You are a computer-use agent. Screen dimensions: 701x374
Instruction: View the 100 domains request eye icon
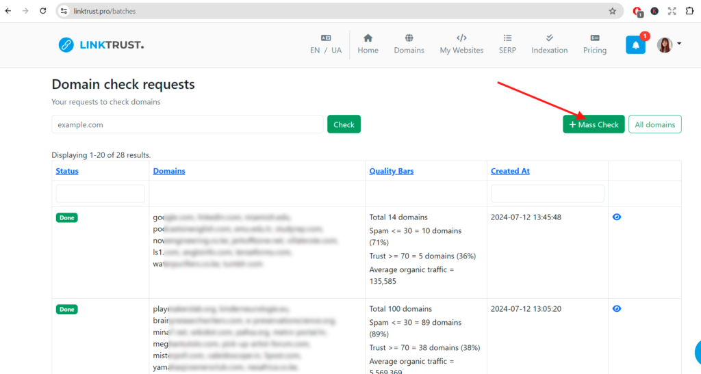tap(617, 308)
